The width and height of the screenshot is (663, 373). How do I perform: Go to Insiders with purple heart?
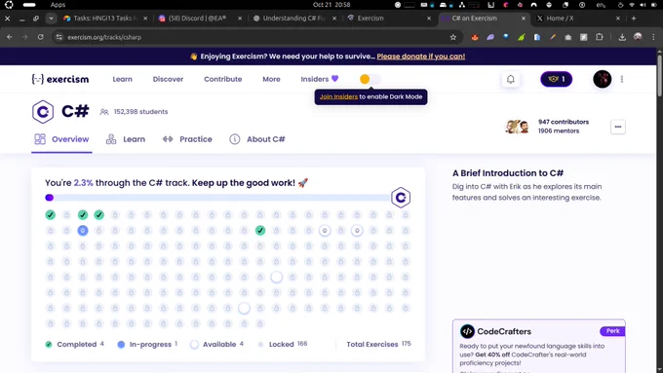click(320, 79)
